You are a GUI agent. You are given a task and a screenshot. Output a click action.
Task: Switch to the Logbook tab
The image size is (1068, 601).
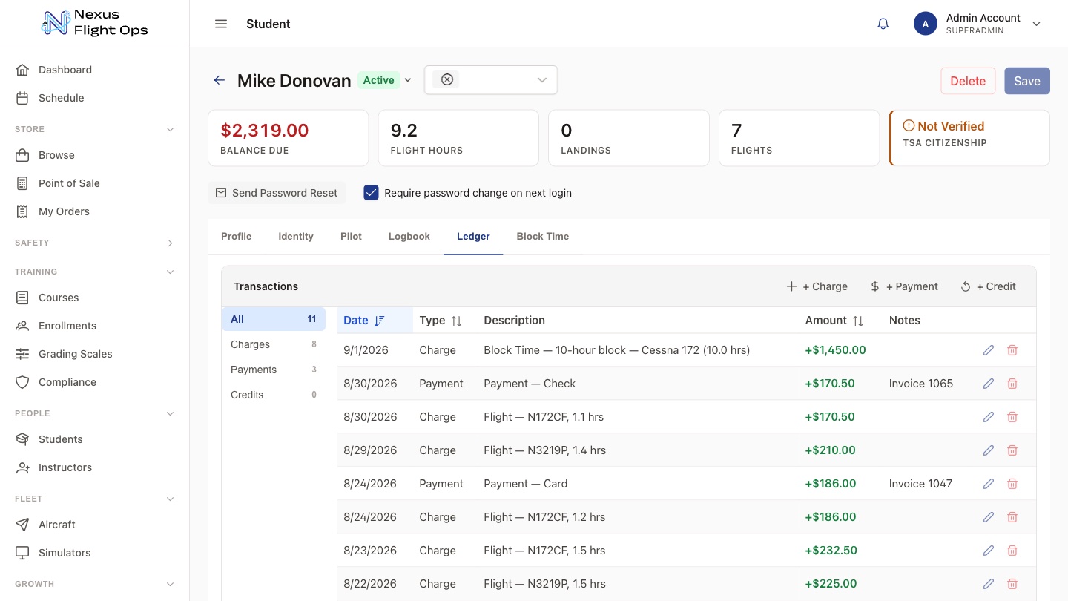(409, 236)
